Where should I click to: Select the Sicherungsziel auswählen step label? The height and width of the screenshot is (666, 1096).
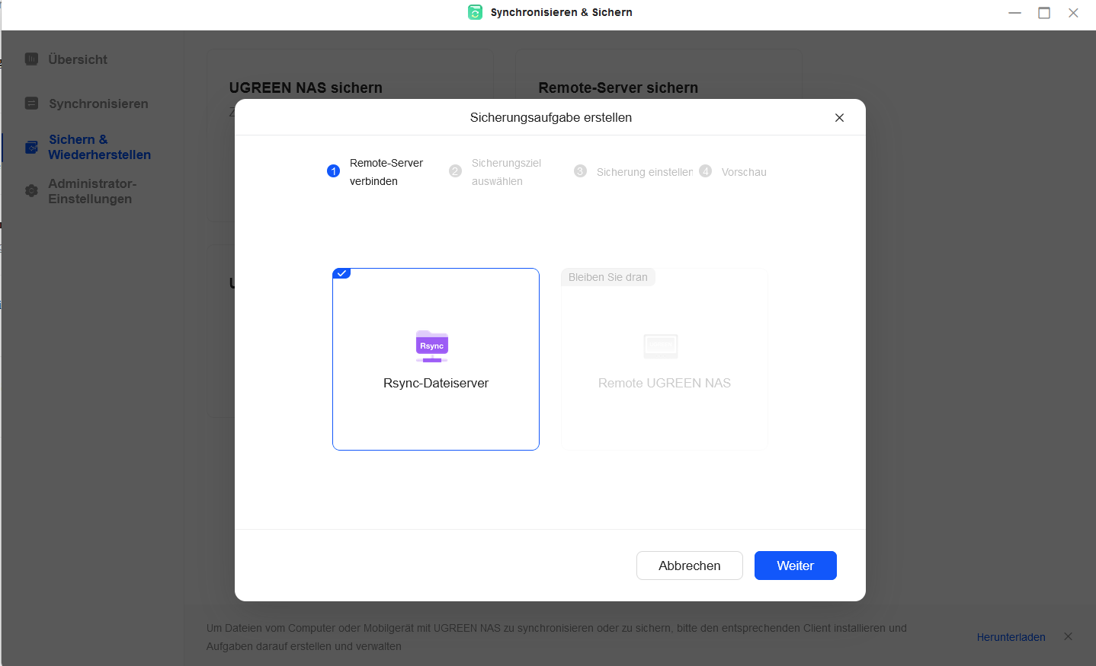506,172
